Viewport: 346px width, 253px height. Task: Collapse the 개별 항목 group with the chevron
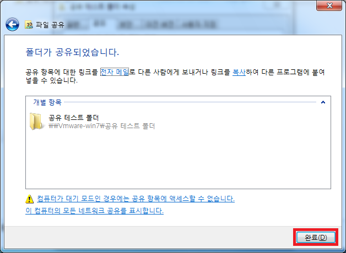(323, 102)
